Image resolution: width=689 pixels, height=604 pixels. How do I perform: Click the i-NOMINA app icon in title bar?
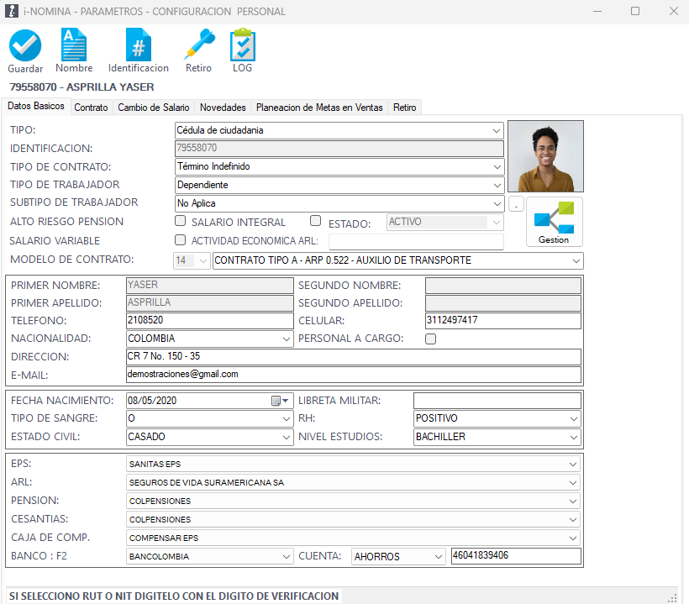[x=10, y=12]
